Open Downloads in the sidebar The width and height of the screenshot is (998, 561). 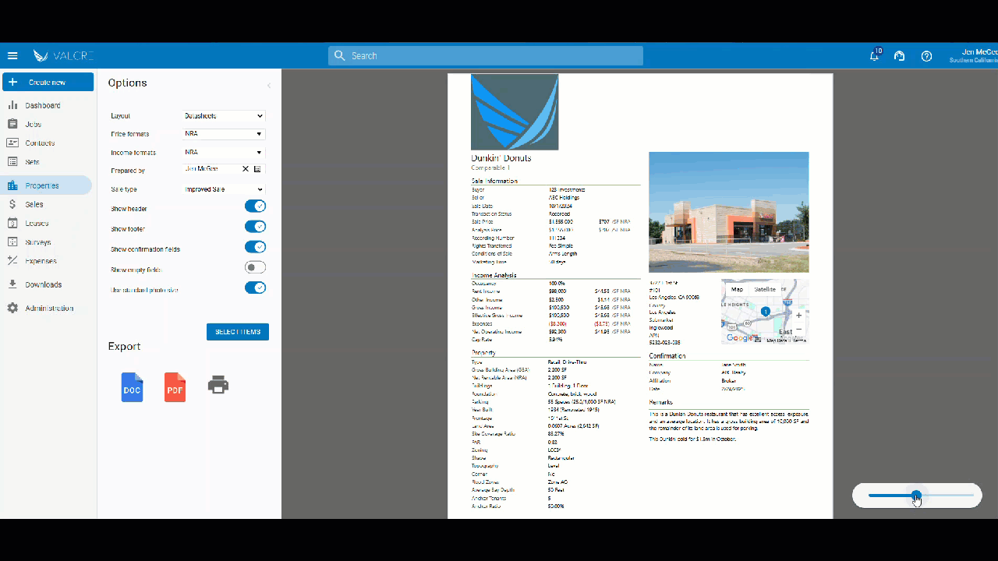point(44,284)
